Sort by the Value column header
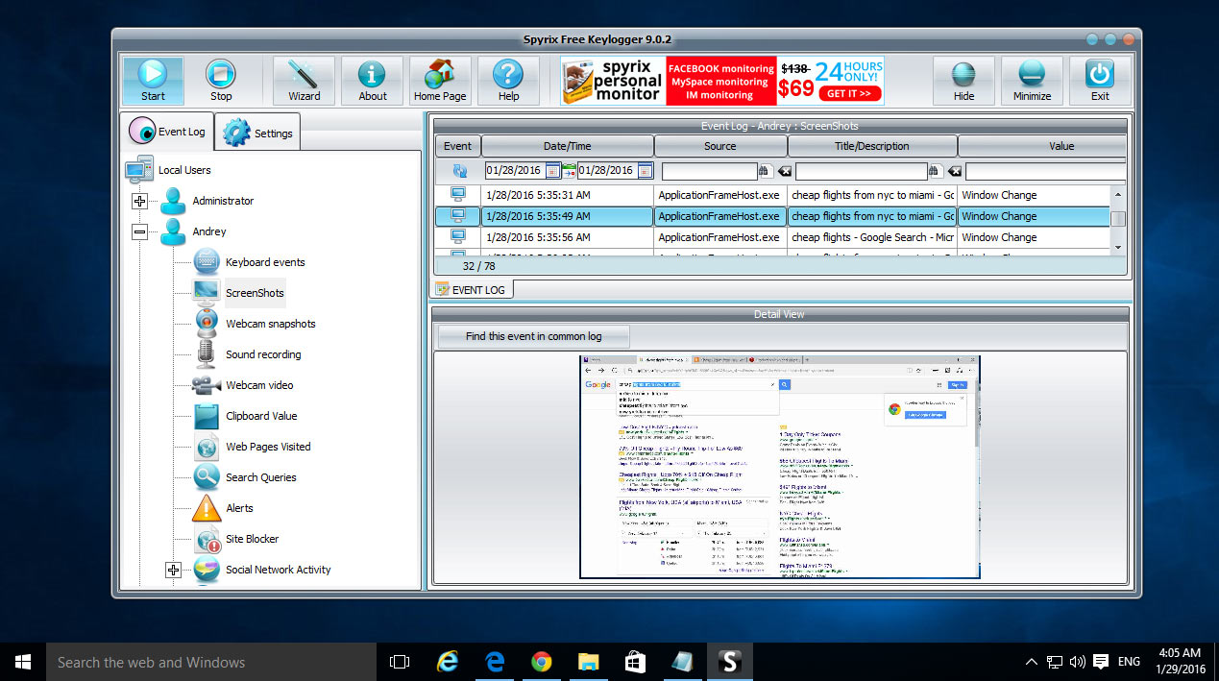This screenshot has height=681, width=1219. pos(1042,146)
